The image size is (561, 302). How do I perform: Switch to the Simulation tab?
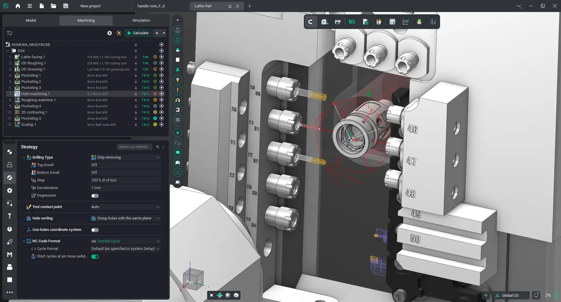[x=141, y=20]
